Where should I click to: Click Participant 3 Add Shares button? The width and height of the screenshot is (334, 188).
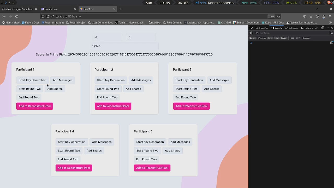[x=212, y=89]
